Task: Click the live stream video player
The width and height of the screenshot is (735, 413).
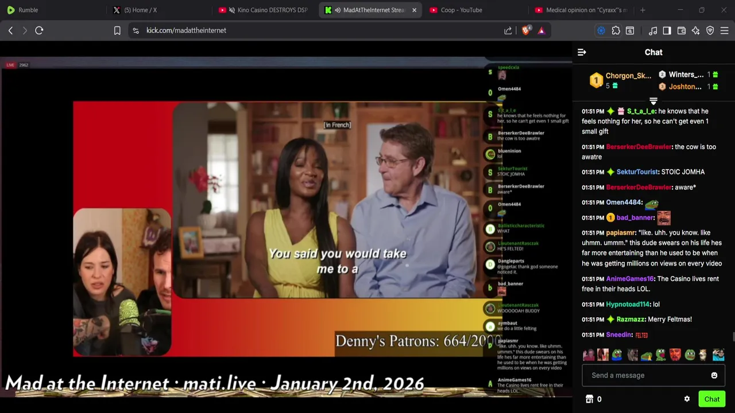Action: (x=286, y=227)
